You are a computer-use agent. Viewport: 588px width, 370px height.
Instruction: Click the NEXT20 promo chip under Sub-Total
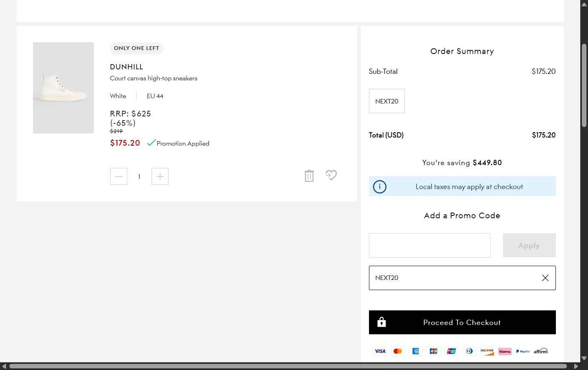387,101
